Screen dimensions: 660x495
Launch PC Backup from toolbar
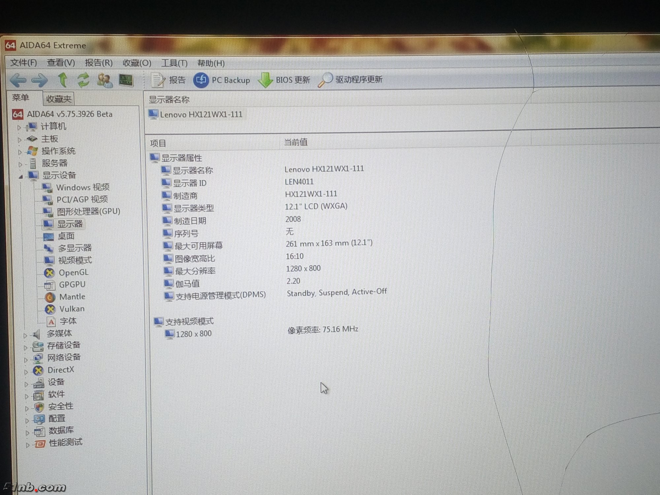(x=221, y=80)
